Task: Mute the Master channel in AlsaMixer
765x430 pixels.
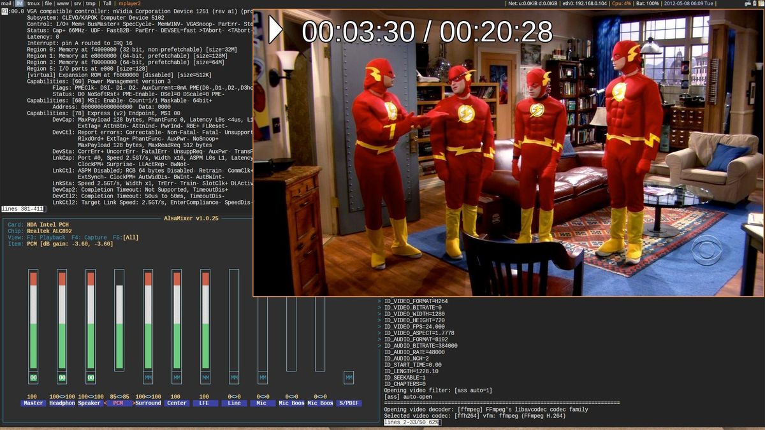Action: click(x=32, y=378)
